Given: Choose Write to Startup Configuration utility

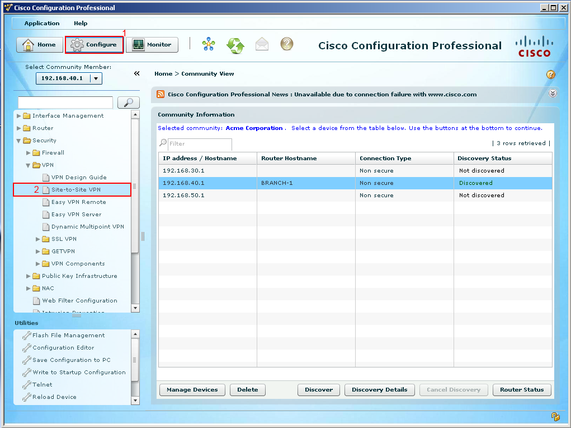Looking at the screenshot, I should click(74, 372).
